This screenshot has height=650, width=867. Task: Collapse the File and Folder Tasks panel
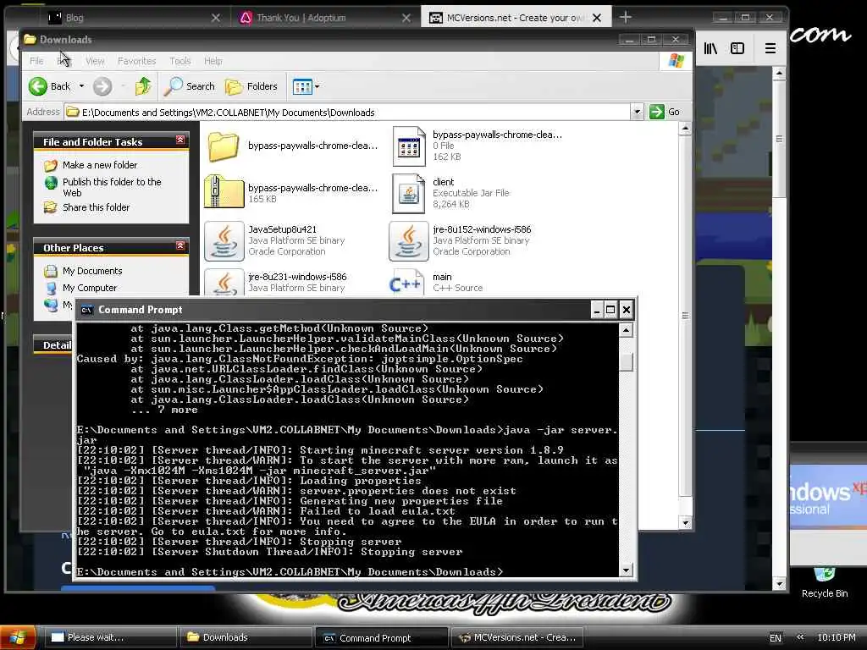pyautogui.click(x=180, y=140)
